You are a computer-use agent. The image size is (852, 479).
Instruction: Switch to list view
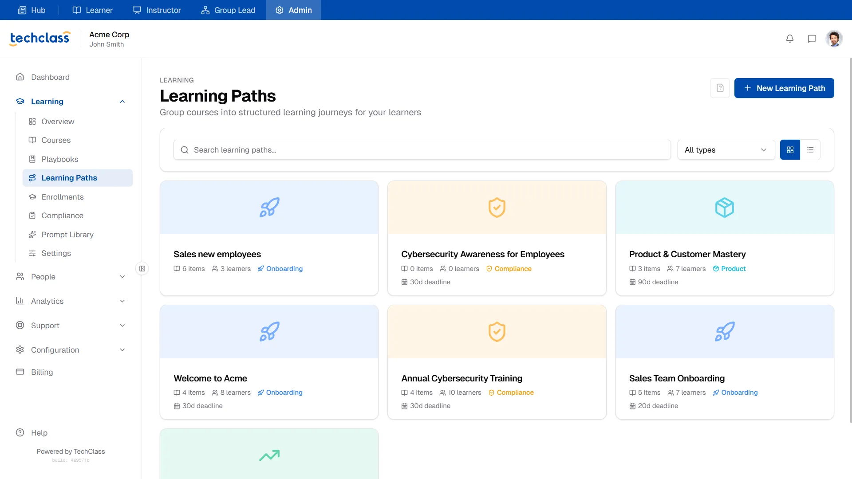point(810,150)
